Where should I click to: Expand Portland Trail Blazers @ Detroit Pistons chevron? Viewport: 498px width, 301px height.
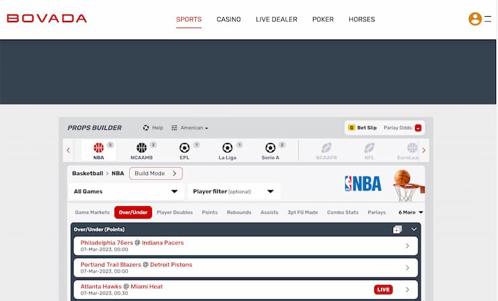tap(407, 267)
